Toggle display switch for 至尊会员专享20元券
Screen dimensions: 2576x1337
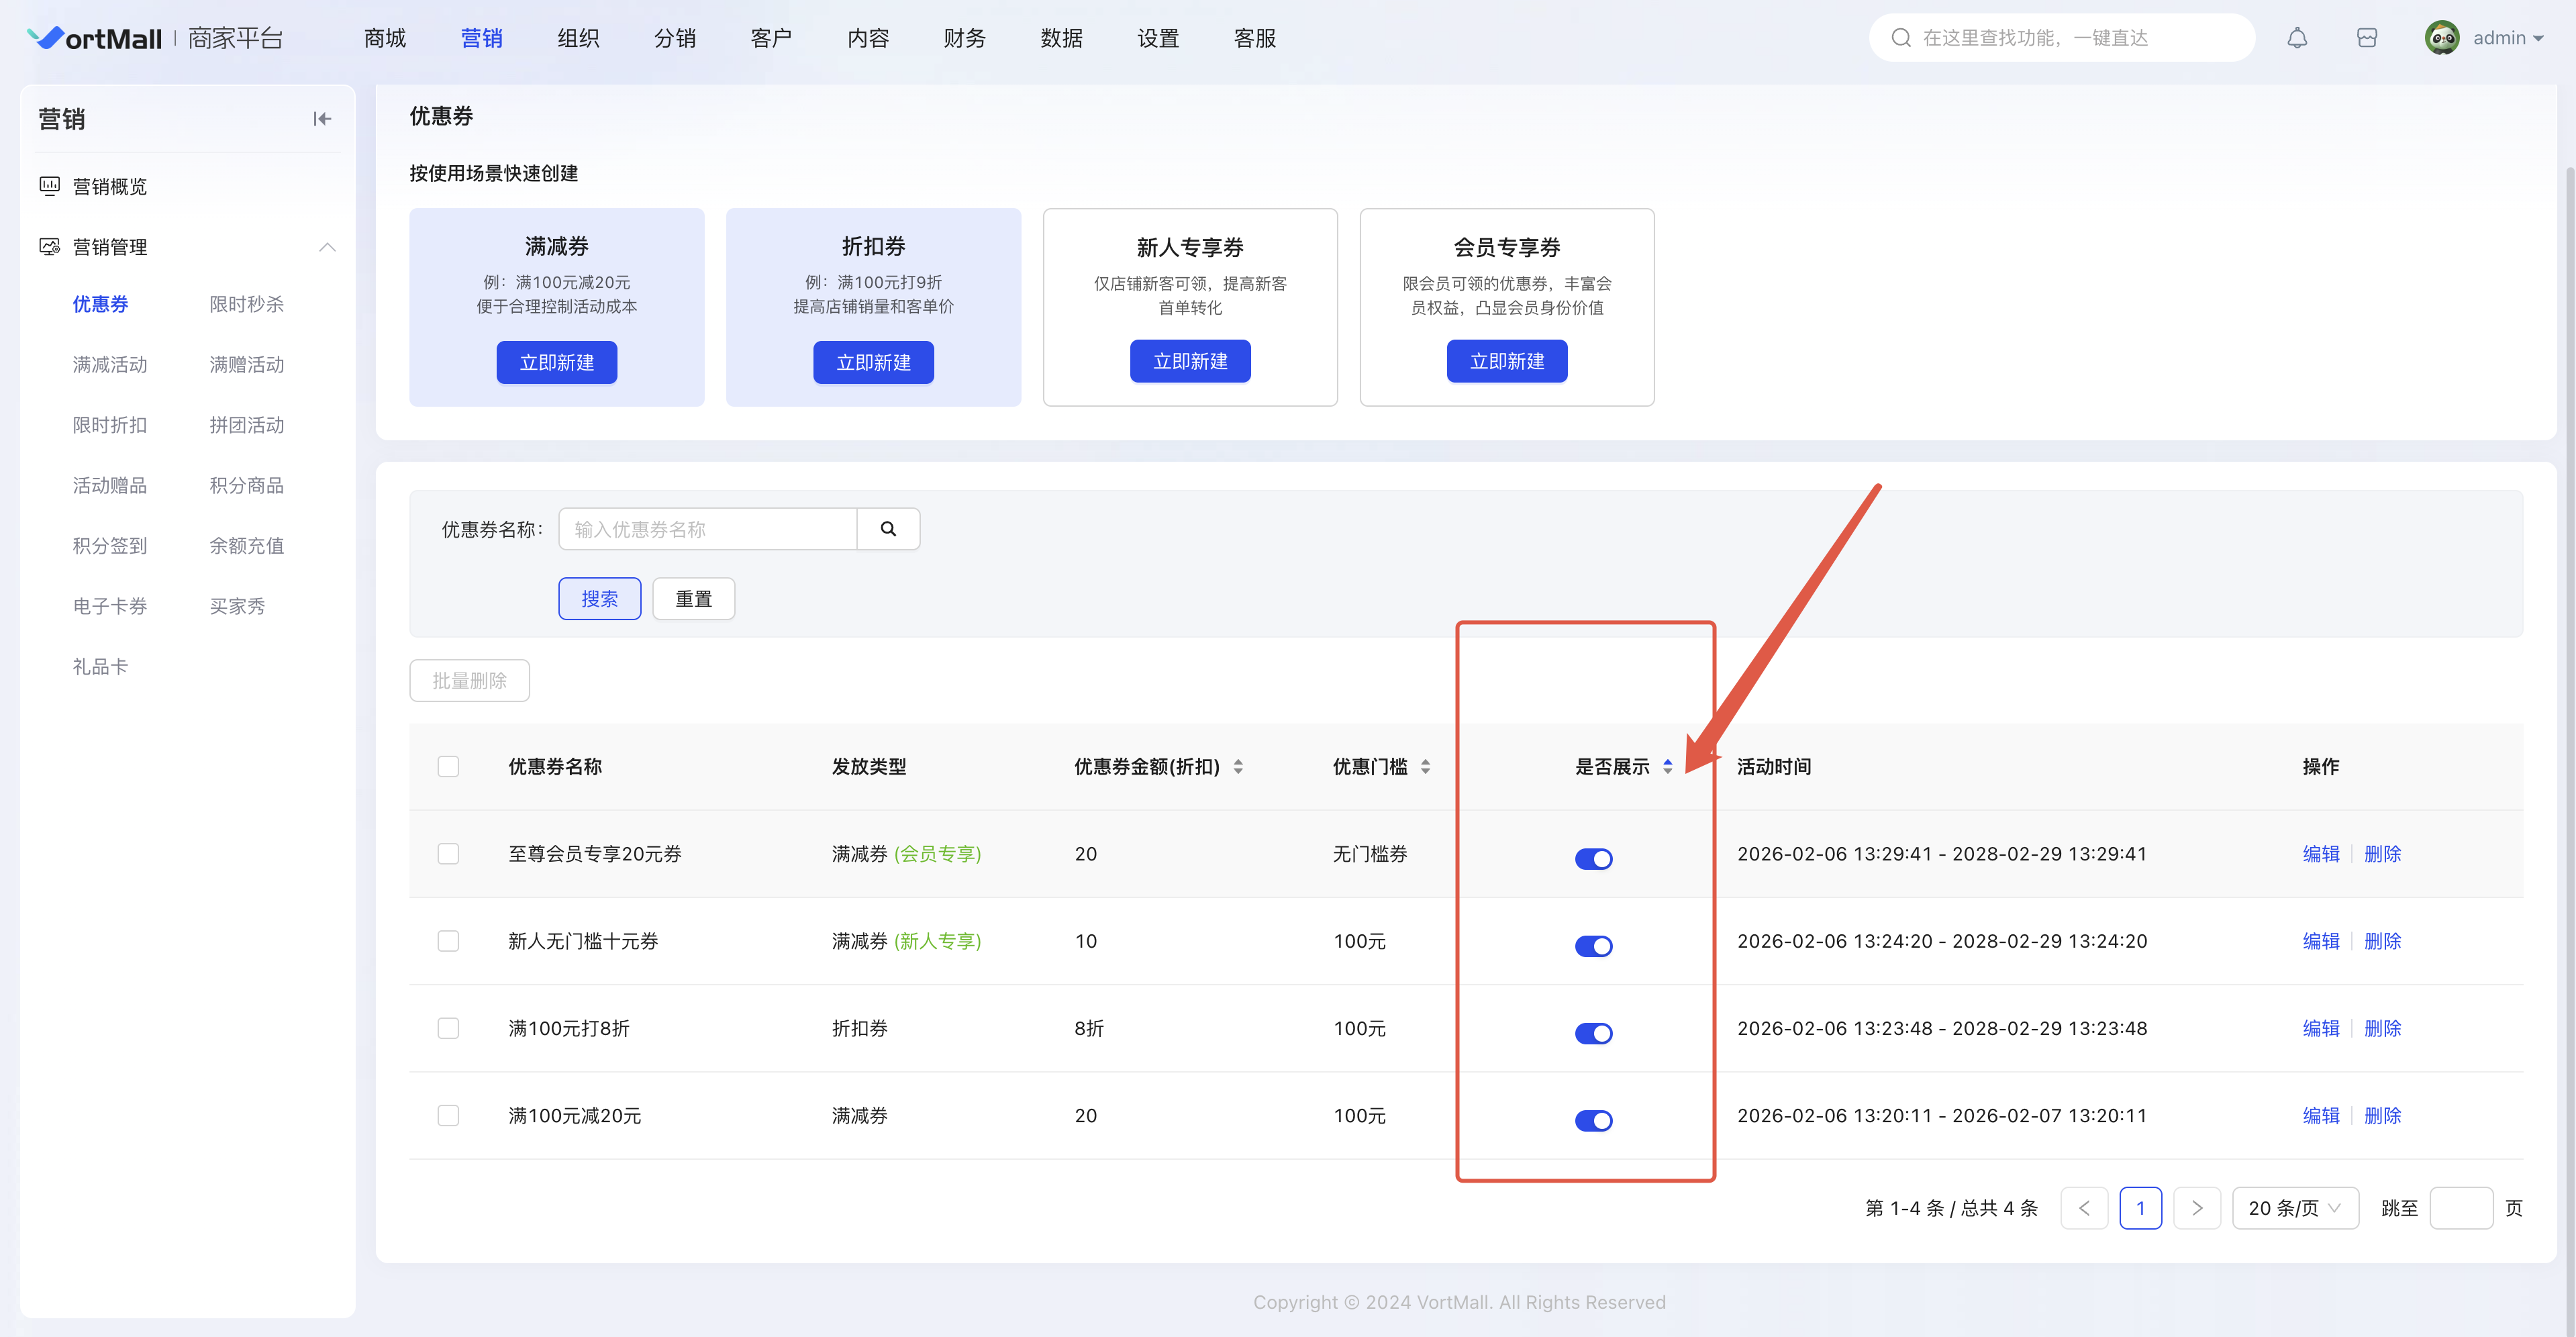[x=1593, y=859]
